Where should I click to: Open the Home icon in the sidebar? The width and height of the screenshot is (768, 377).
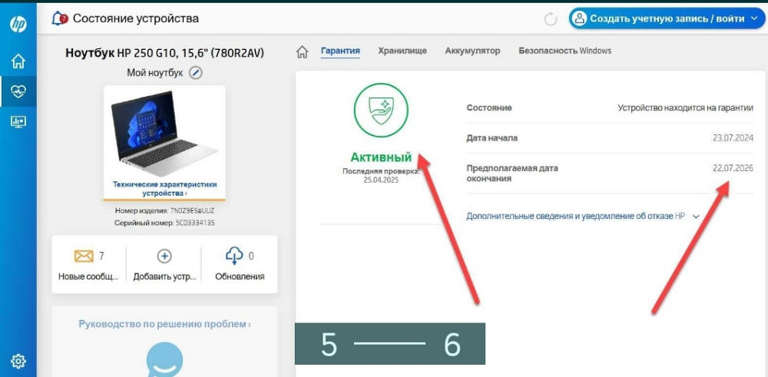pyautogui.click(x=18, y=61)
